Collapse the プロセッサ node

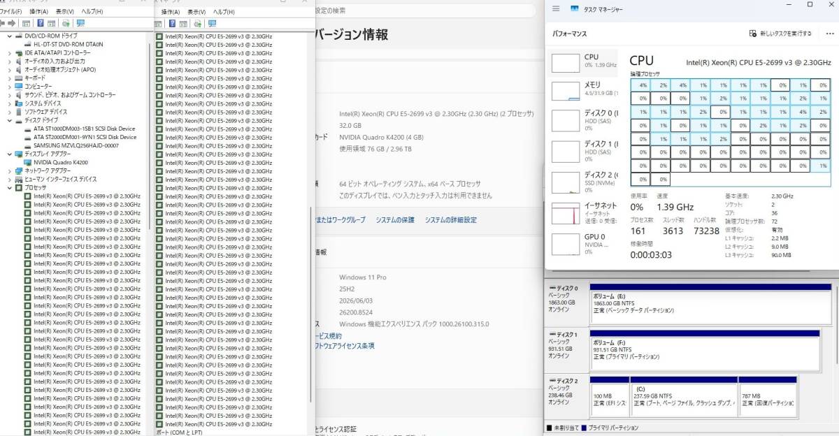9,187
